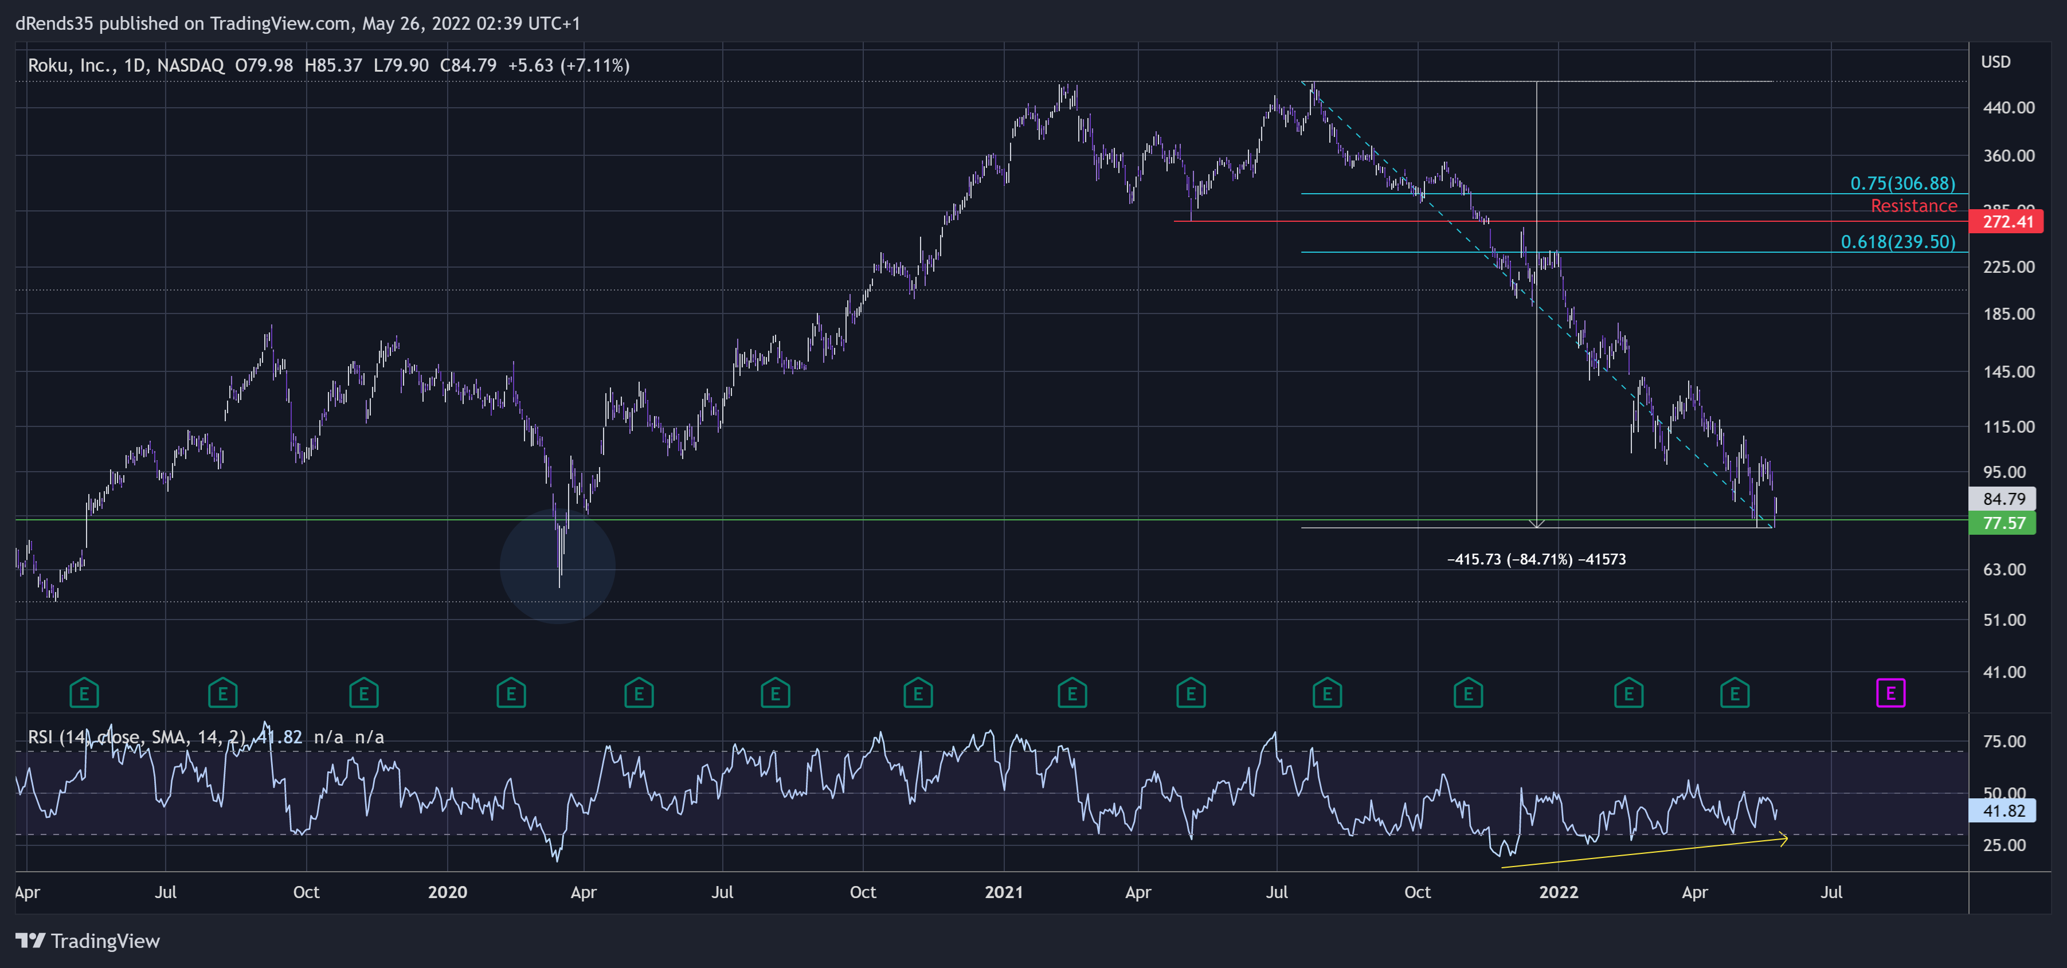Open the November 2020 earnings marker
Image resolution: width=2067 pixels, height=968 pixels.
coord(918,693)
